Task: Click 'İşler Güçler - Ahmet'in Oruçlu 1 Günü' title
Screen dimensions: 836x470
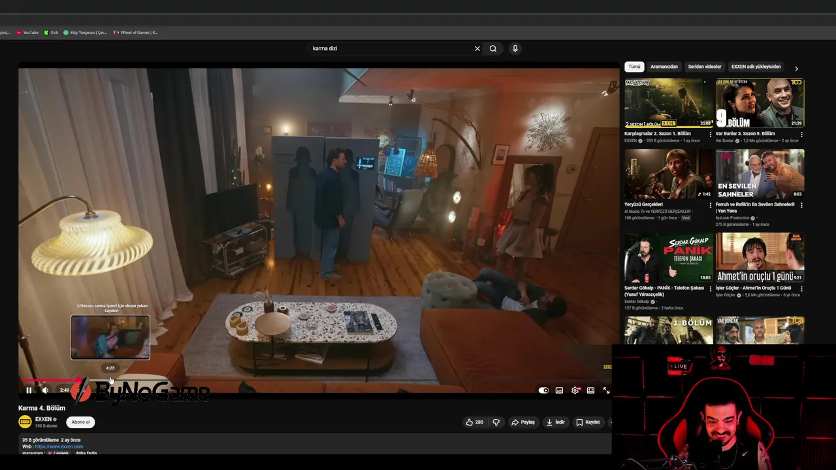Action: pos(753,288)
